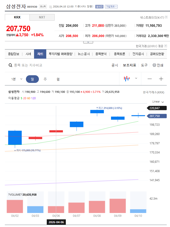This screenshot has height=227, width=170.
Task: Click the 거래량 11,166,793 value
Action: pyautogui.click(x=153, y=26)
